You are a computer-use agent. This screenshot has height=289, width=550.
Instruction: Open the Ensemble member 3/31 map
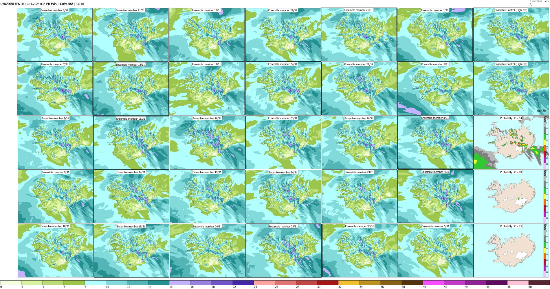(435, 142)
